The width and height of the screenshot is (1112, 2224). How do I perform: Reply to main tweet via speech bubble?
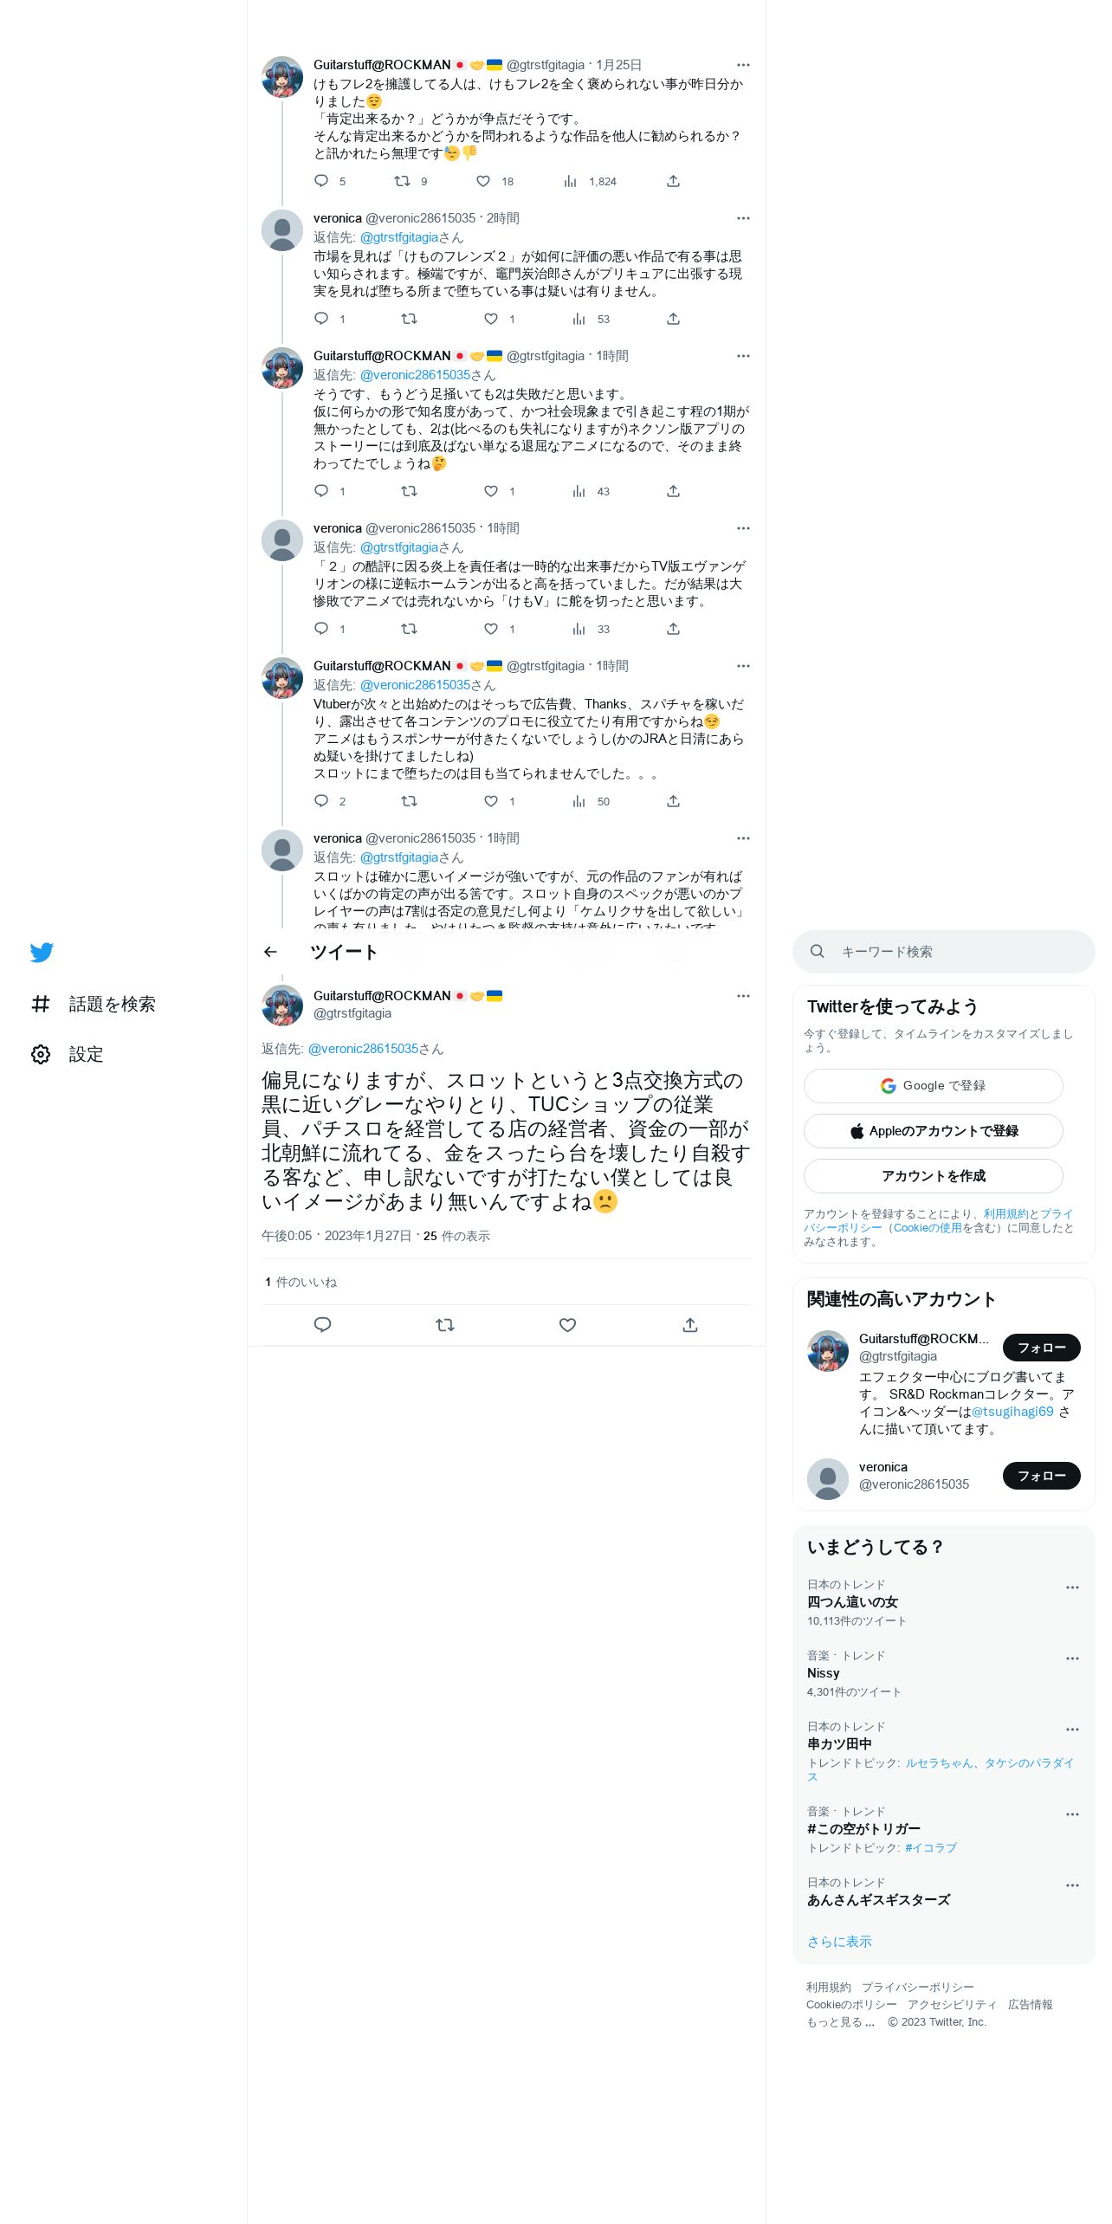[x=322, y=1325]
